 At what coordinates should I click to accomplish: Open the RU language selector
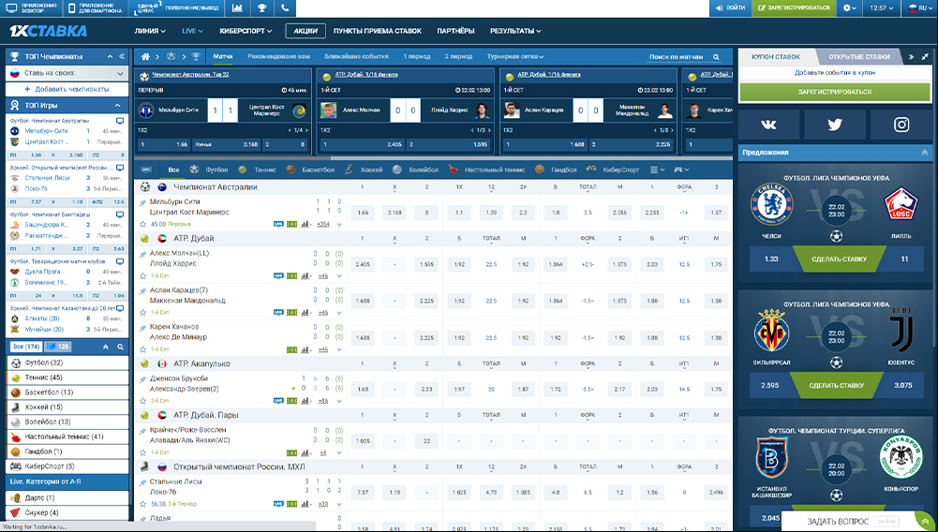click(918, 7)
